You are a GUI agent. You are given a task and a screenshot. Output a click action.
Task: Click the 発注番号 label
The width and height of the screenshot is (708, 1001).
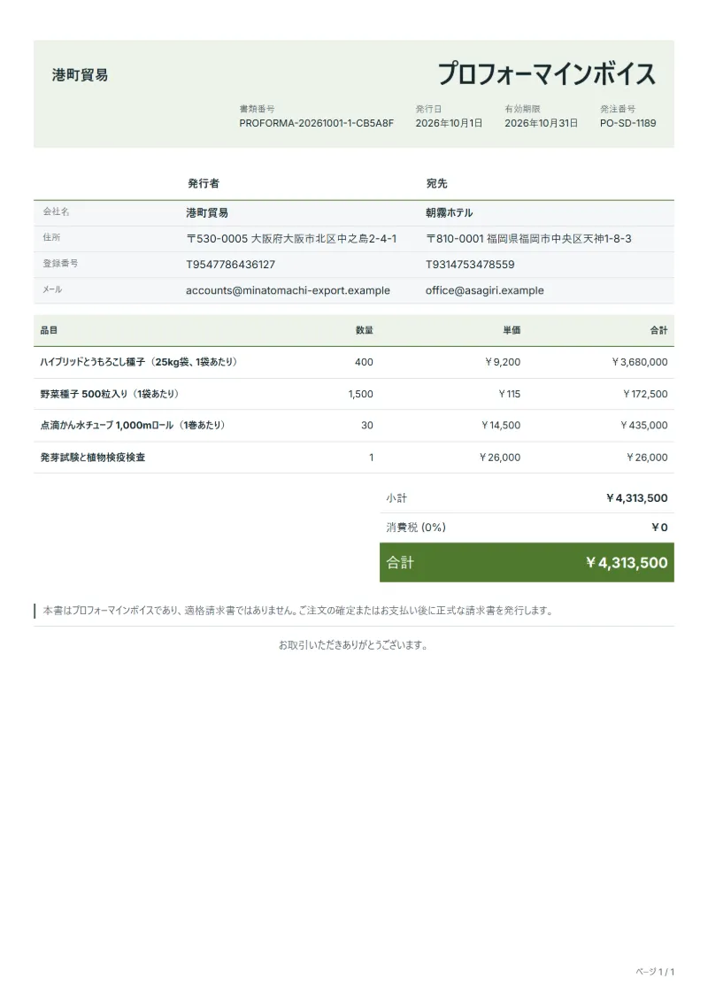[x=618, y=109]
